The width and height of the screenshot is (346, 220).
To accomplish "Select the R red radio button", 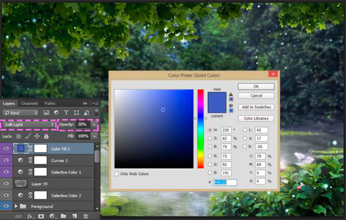I will (x=210, y=156).
